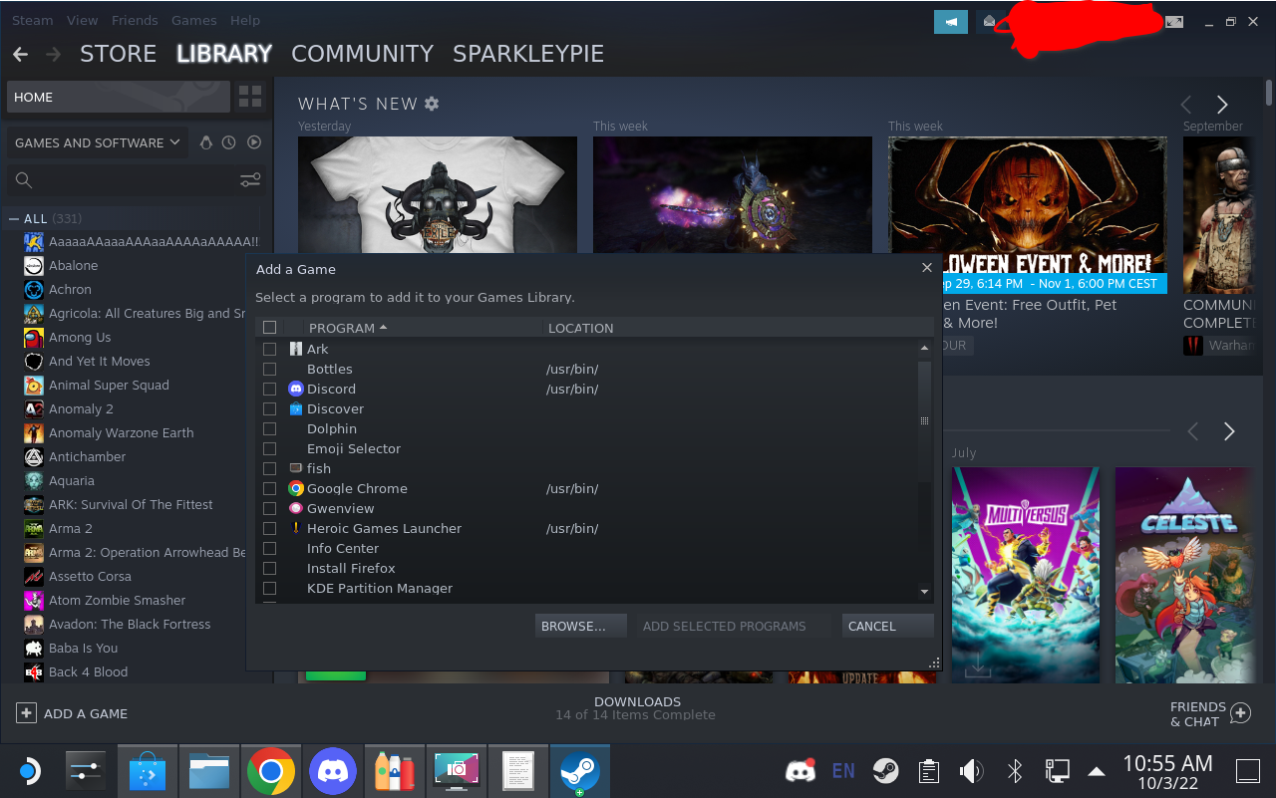Open the Games menu
Image resolution: width=1276 pixels, height=798 pixels.
[194, 20]
